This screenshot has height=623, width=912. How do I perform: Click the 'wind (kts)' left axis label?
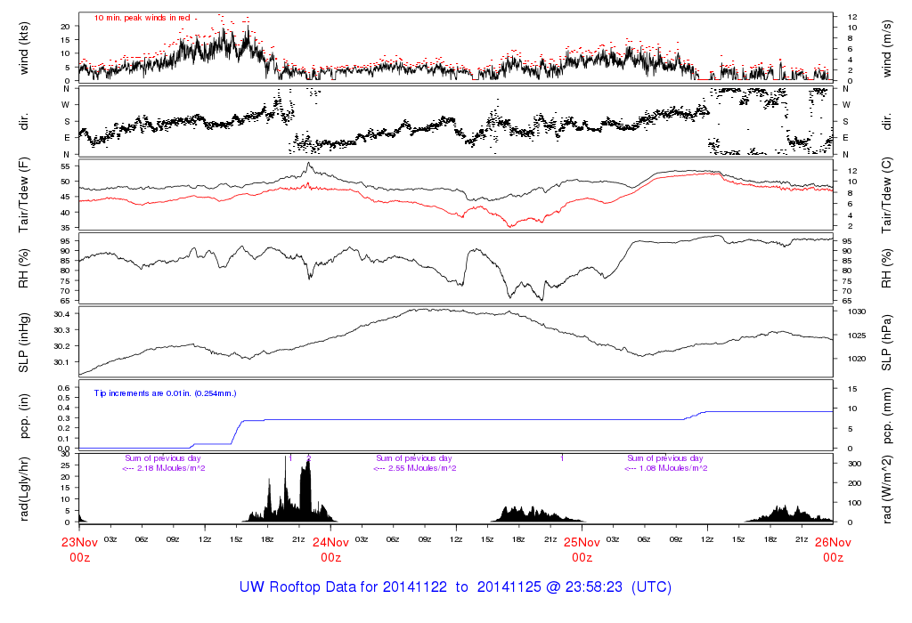click(x=24, y=49)
